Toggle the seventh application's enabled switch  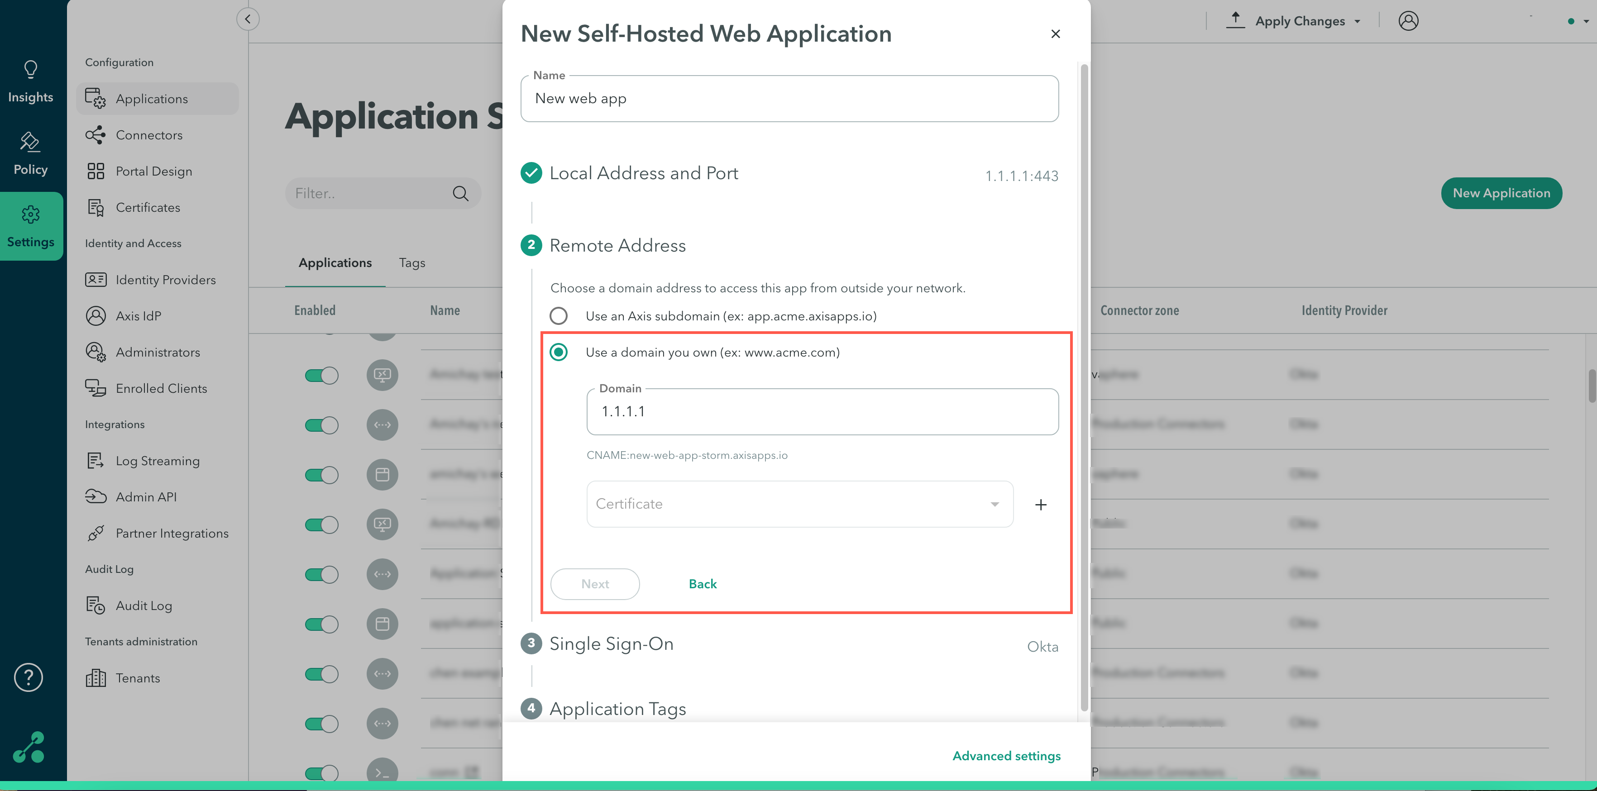click(322, 674)
